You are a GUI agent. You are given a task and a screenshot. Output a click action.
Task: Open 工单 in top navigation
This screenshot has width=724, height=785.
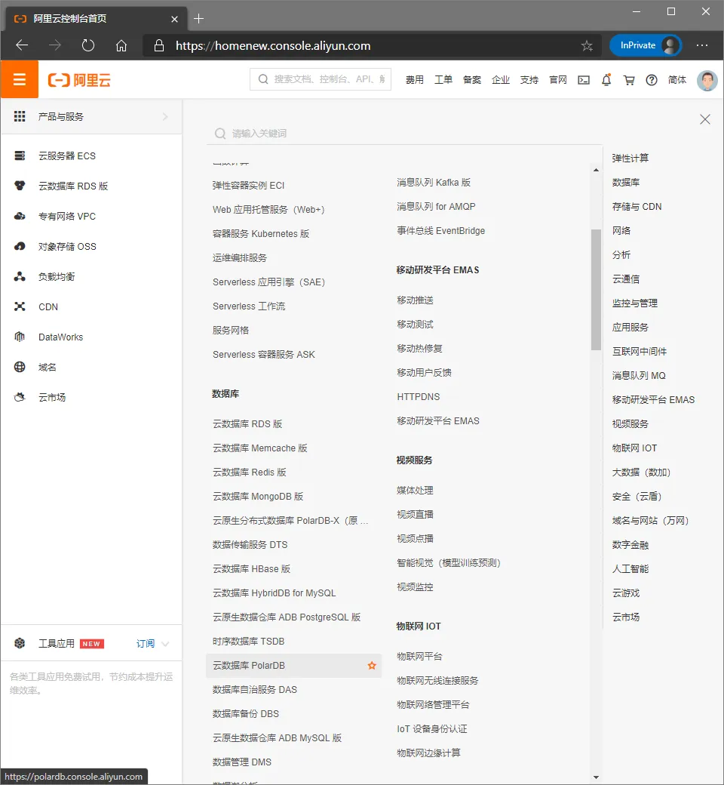443,80
